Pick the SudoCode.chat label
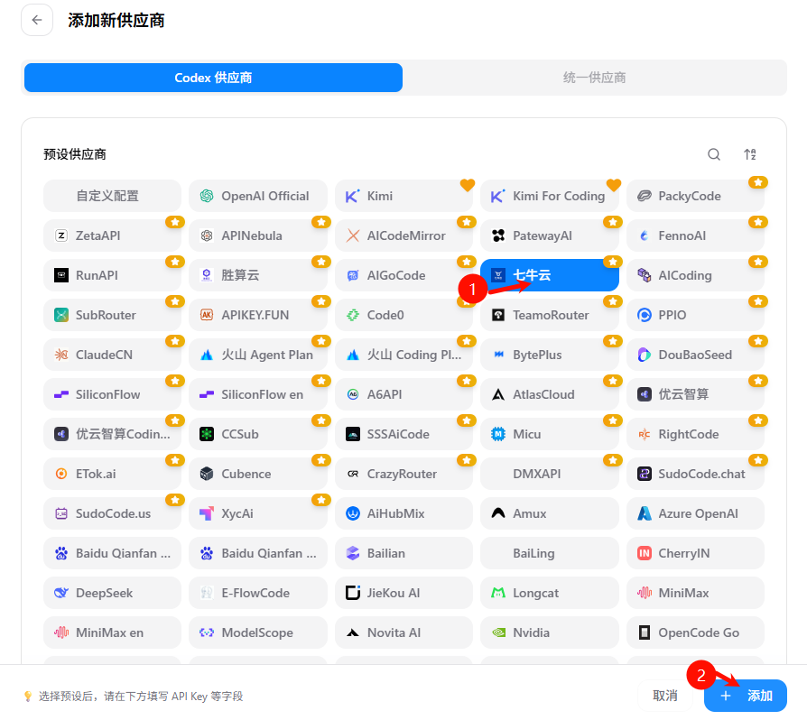The width and height of the screenshot is (807, 720). click(x=702, y=474)
